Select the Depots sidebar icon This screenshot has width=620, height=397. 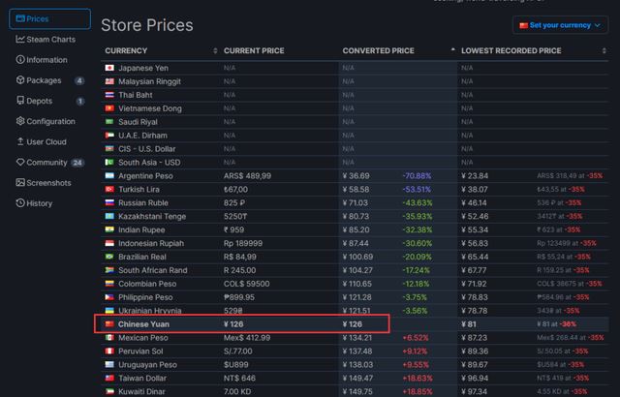[x=20, y=101]
